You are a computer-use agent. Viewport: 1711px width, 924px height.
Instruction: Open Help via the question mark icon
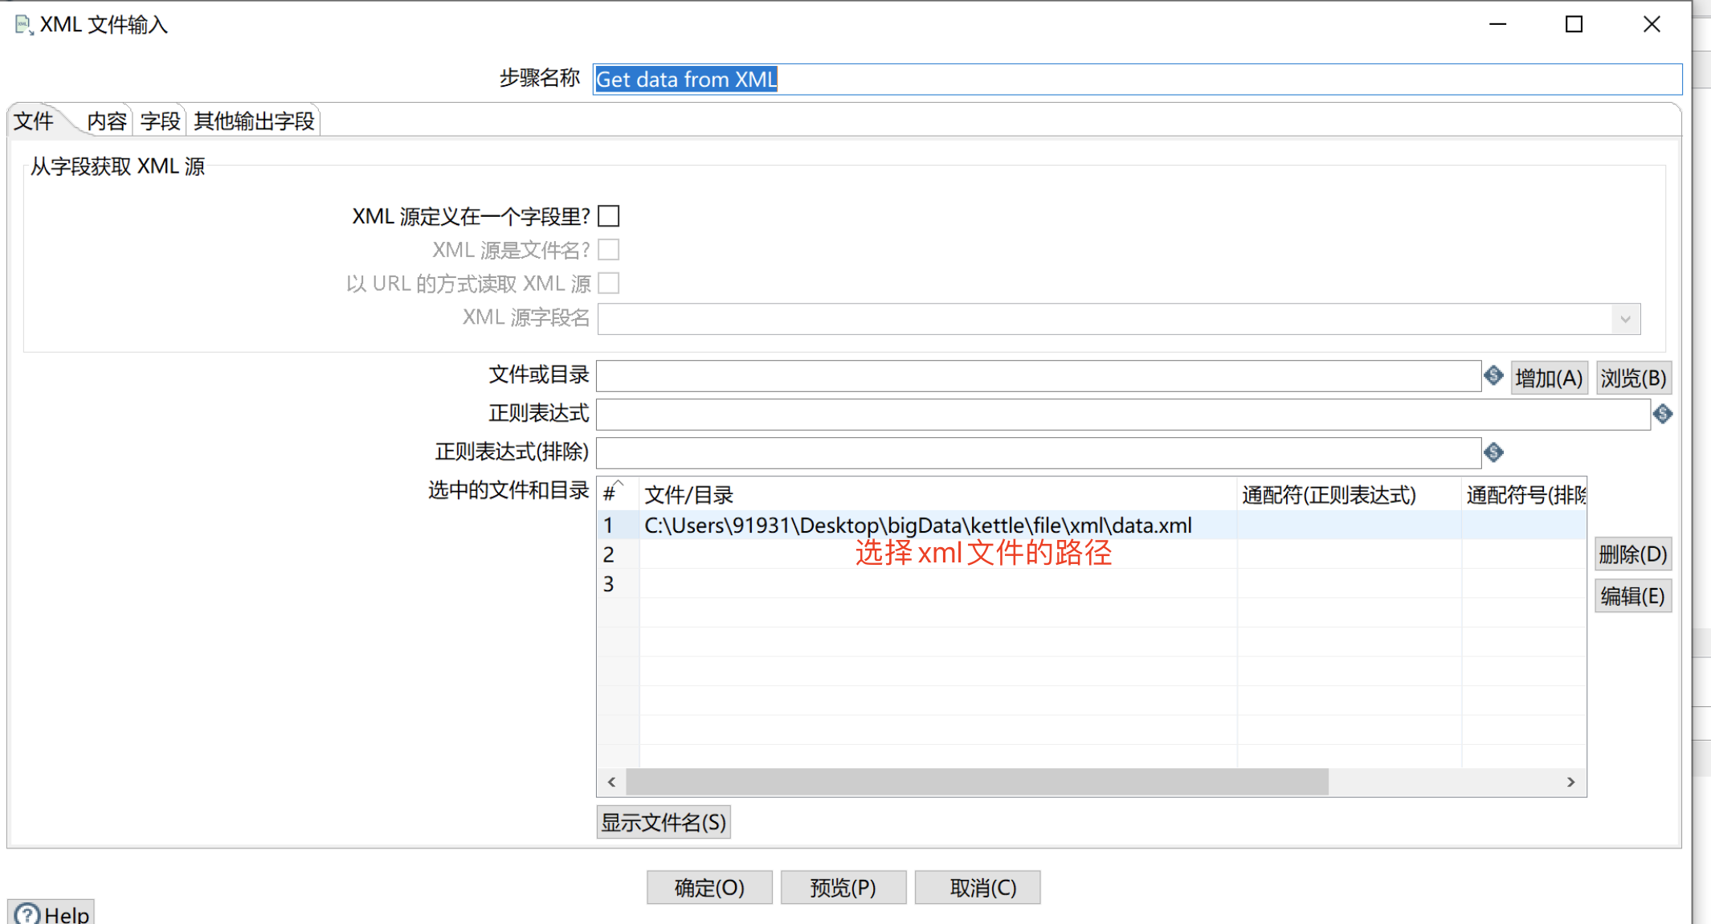[27, 914]
